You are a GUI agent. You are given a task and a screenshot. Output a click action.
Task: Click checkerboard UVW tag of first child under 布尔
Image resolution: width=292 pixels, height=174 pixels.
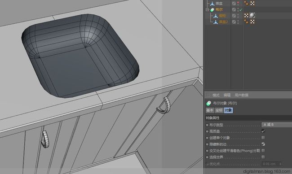coord(246,15)
